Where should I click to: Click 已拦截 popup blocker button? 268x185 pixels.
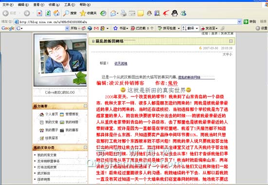pyautogui.click(x=142, y=28)
